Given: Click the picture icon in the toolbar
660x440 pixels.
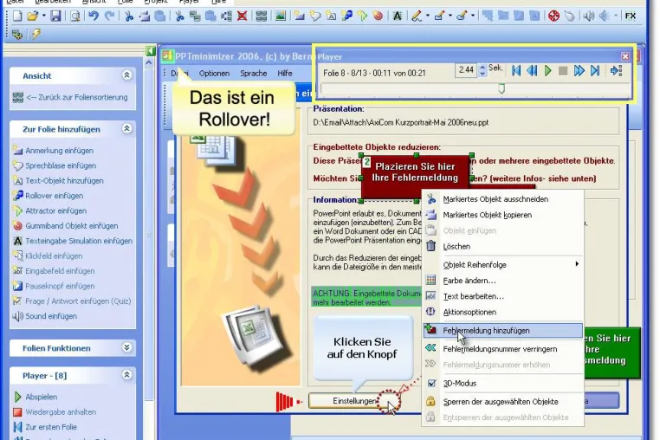Looking at the screenshot, I should (280, 16).
